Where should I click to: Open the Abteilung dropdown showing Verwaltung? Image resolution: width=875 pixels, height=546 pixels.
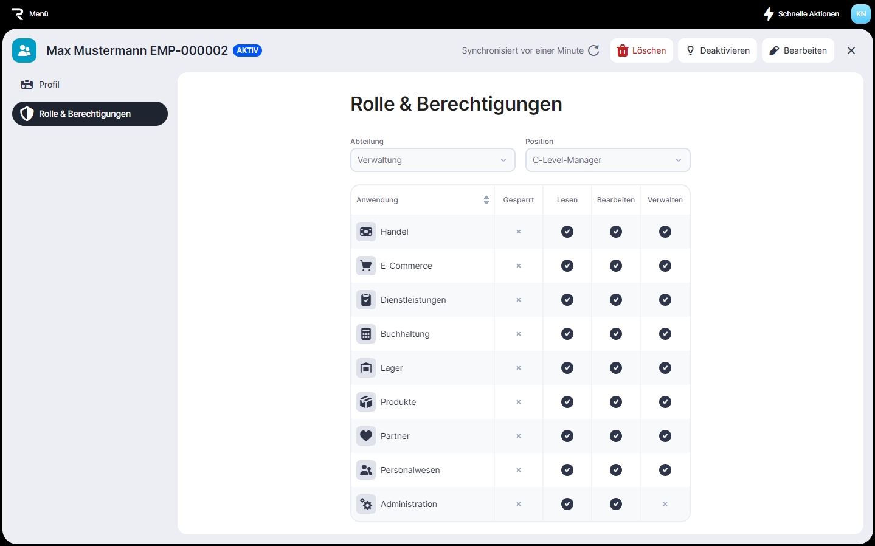point(432,160)
